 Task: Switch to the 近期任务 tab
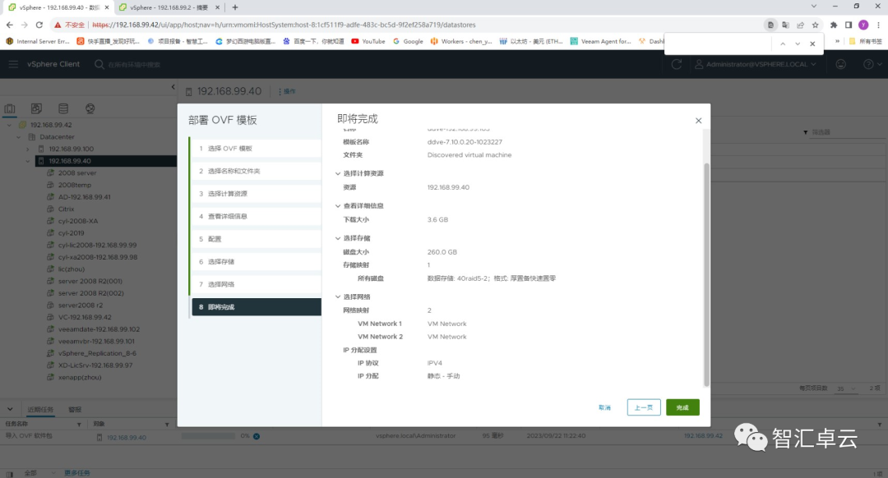[40, 410]
